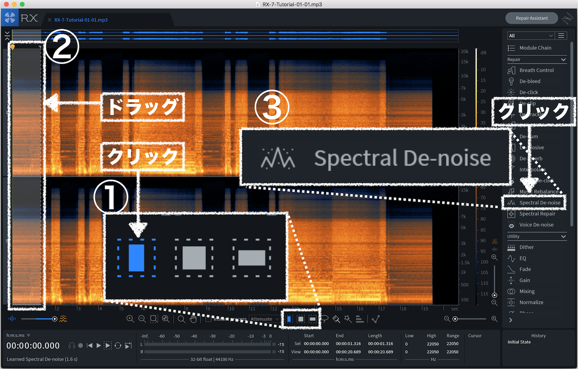Expand the module panel arrow
Image resolution: width=578 pixels, height=369 pixels.
tap(510, 320)
